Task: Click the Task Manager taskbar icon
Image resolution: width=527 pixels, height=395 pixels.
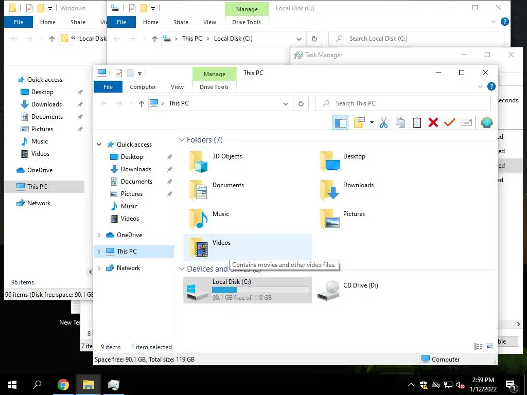Action: pyautogui.click(x=113, y=385)
